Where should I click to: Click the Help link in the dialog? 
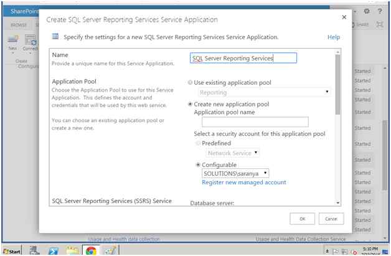pyautogui.click(x=334, y=37)
